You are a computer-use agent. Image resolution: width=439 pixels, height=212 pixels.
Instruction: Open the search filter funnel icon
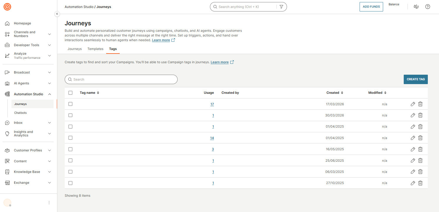(281, 7)
